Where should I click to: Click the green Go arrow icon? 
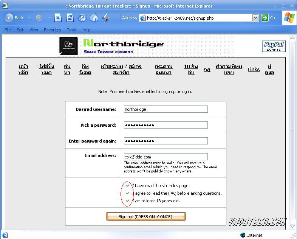point(265,18)
